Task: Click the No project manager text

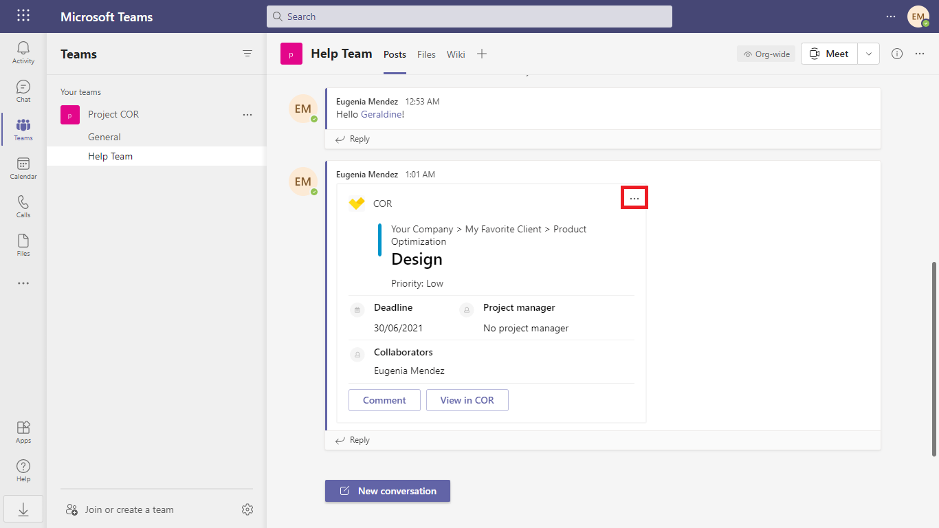Action: pos(526,328)
